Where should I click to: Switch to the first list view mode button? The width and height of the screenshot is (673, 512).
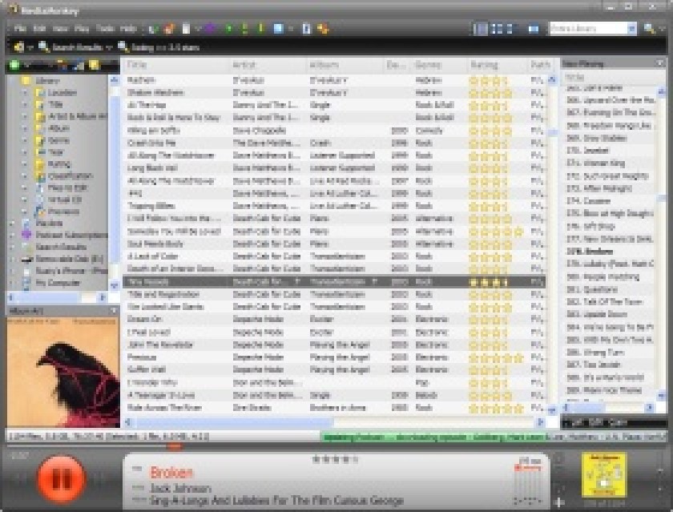coord(481,29)
